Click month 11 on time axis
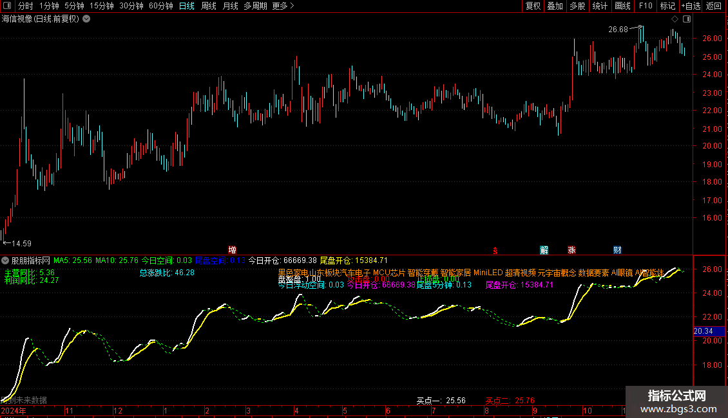The width and height of the screenshot is (728, 418). 69,410
